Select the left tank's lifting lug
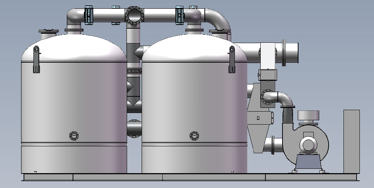This screenshot has width=374, height=188. coord(36,59)
